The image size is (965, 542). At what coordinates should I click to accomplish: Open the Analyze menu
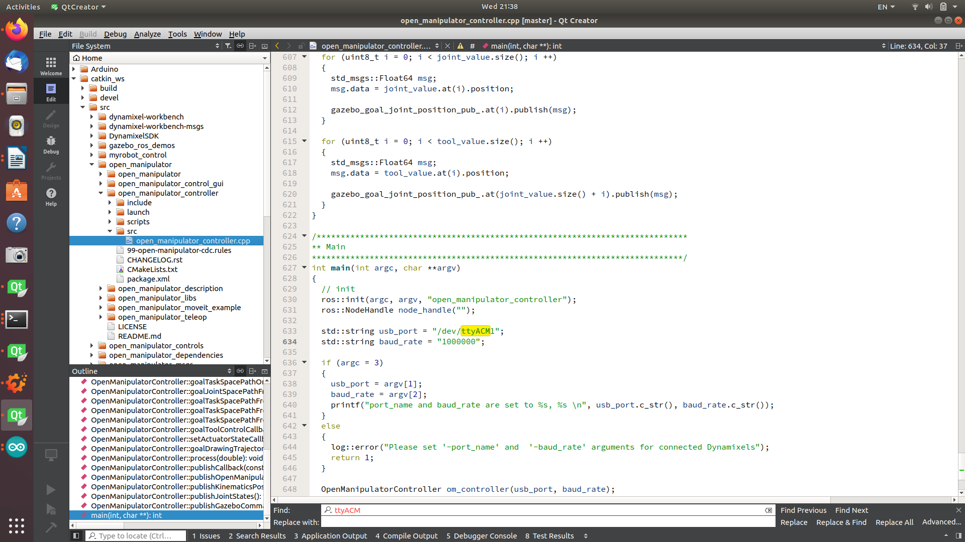tap(147, 34)
